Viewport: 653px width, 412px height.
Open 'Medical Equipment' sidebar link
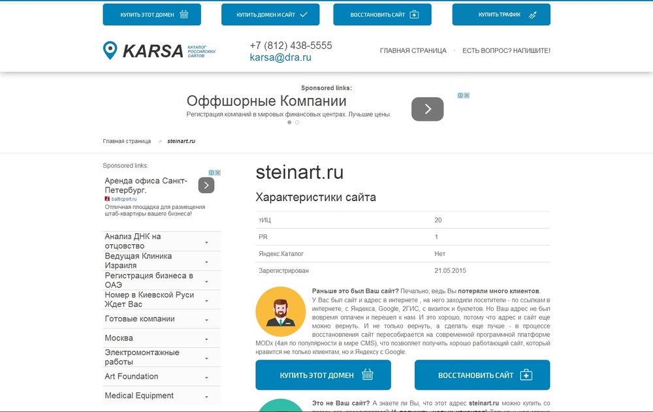click(x=139, y=395)
